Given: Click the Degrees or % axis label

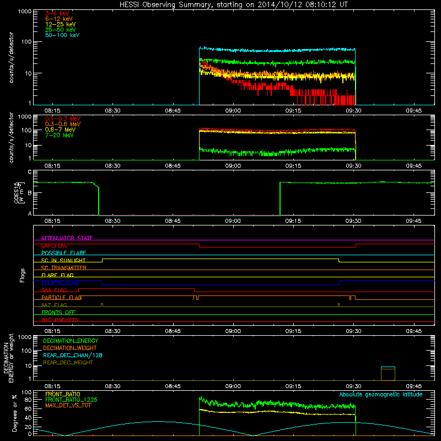Looking at the screenshot, I should pyautogui.click(x=14, y=413).
